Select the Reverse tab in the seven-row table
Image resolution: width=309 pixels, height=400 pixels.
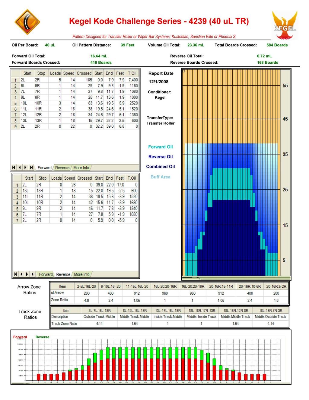click(63, 274)
